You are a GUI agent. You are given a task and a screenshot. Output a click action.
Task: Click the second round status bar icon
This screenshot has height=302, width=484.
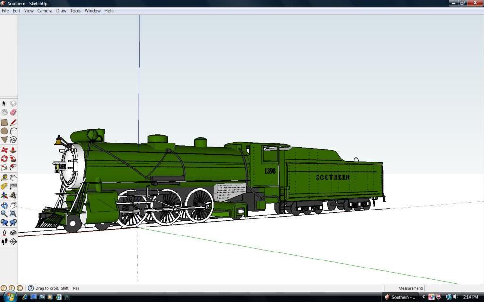pyautogui.click(x=12, y=288)
